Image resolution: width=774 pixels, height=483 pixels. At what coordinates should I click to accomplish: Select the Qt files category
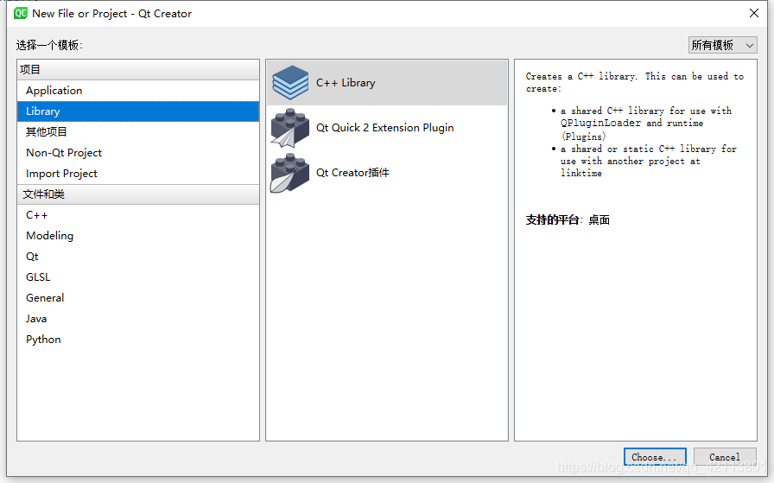pos(138,257)
